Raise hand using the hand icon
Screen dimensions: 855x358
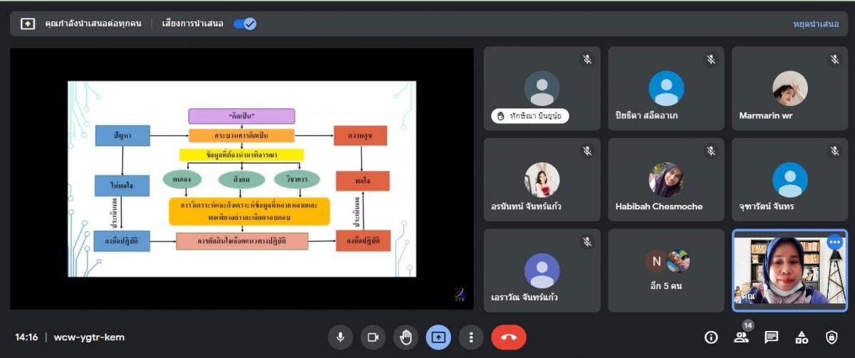[405, 337]
